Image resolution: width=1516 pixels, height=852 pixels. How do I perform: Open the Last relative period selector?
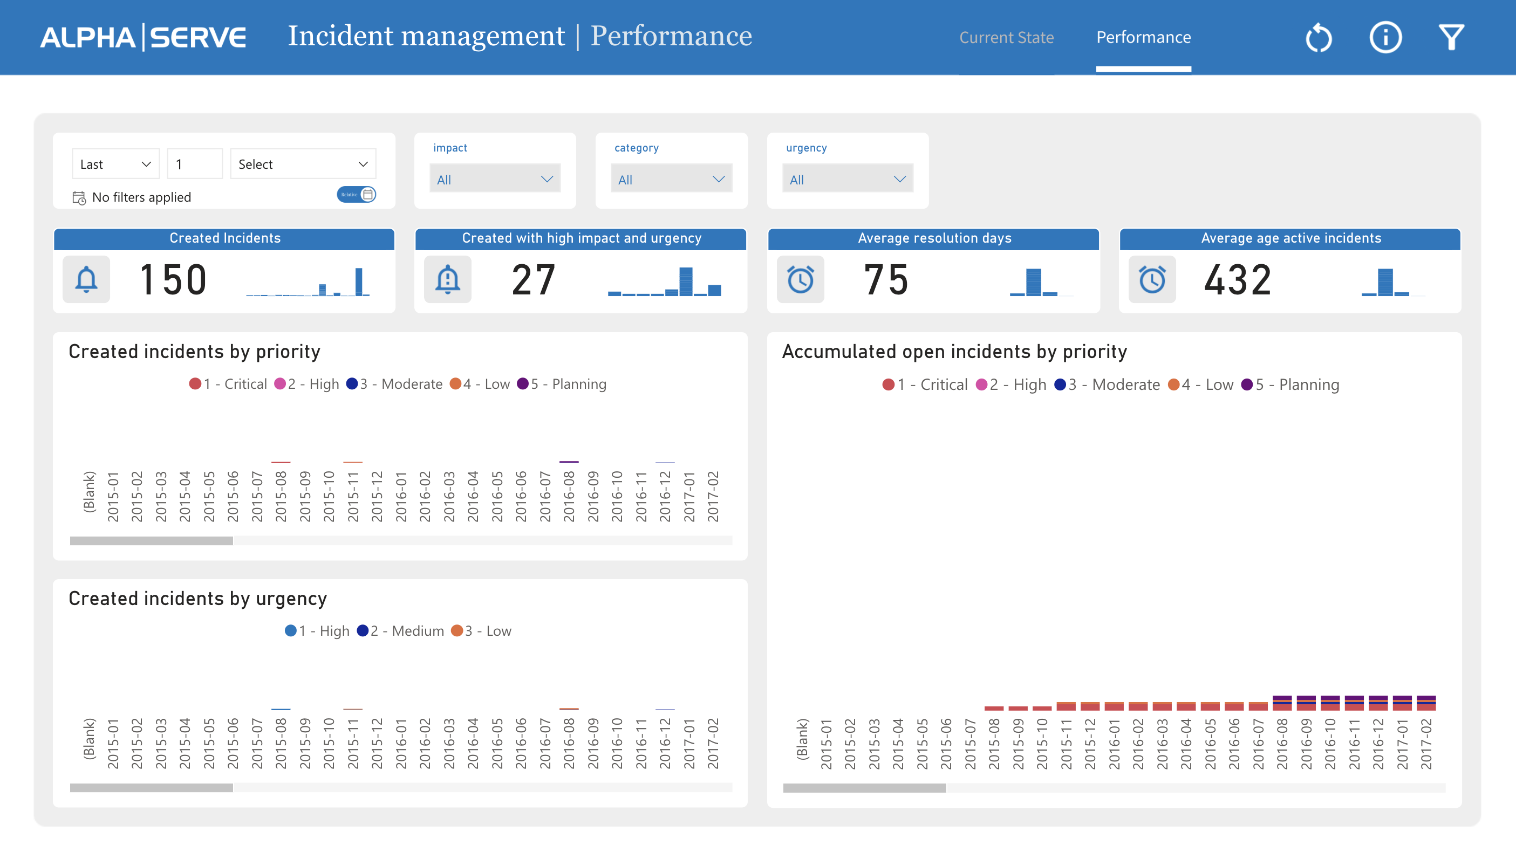click(115, 164)
